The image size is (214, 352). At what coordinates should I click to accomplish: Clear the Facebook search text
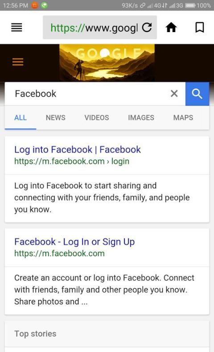174,94
